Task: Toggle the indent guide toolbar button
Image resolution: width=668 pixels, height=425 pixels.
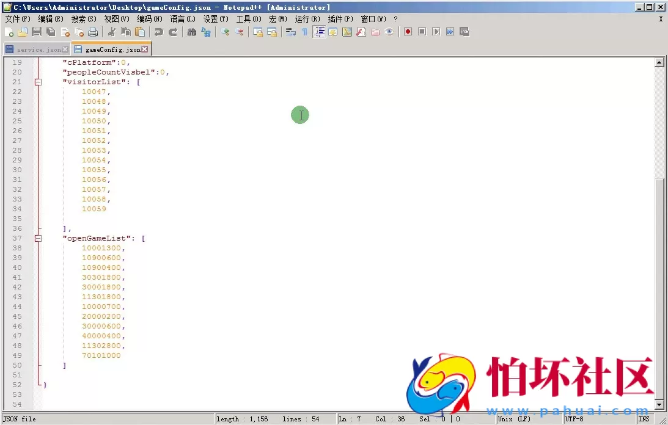Action: tap(319, 32)
